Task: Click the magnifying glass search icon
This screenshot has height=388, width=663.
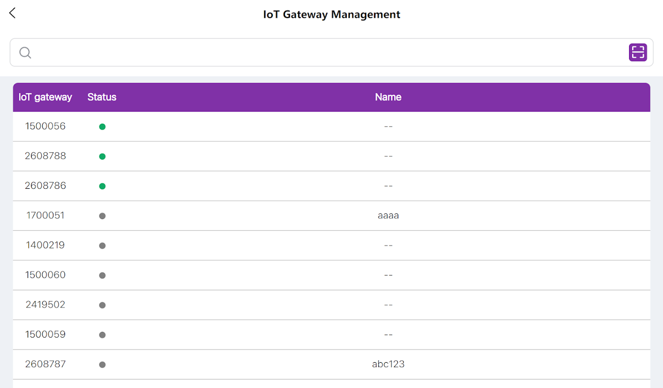Action: [x=25, y=52]
